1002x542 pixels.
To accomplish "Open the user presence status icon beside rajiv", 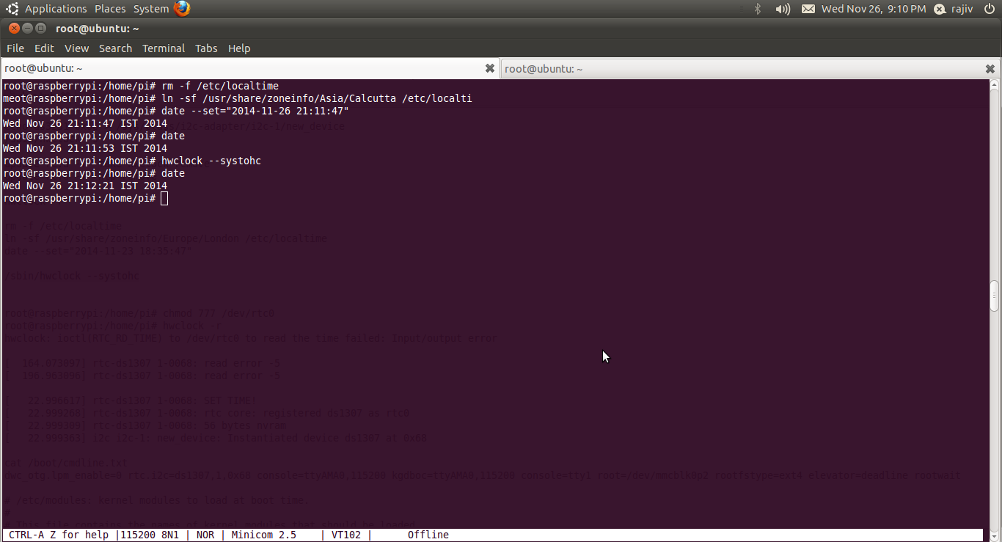I will 939,9.
